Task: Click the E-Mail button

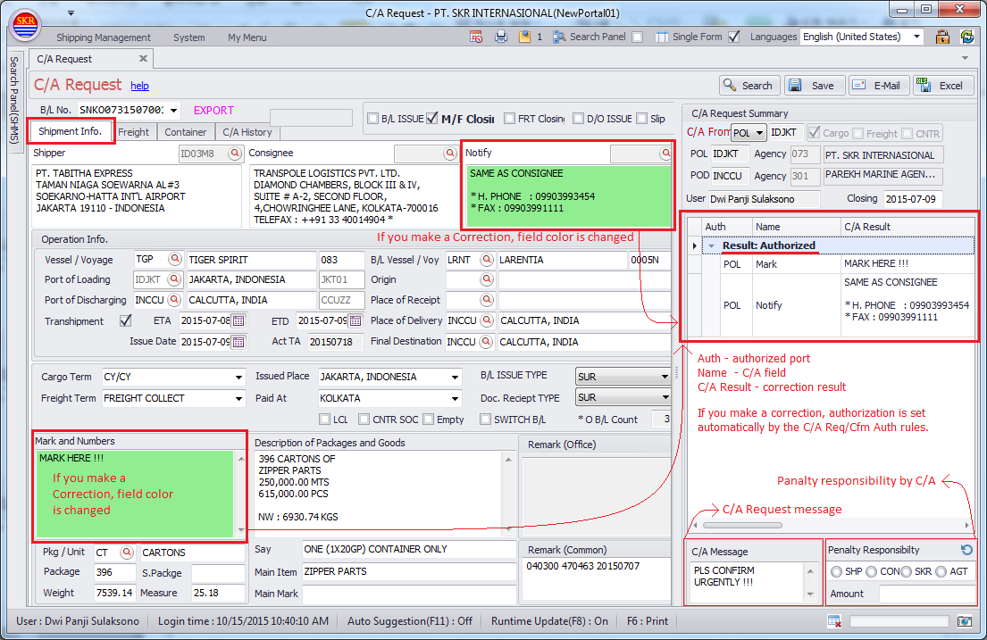Action: (x=879, y=85)
